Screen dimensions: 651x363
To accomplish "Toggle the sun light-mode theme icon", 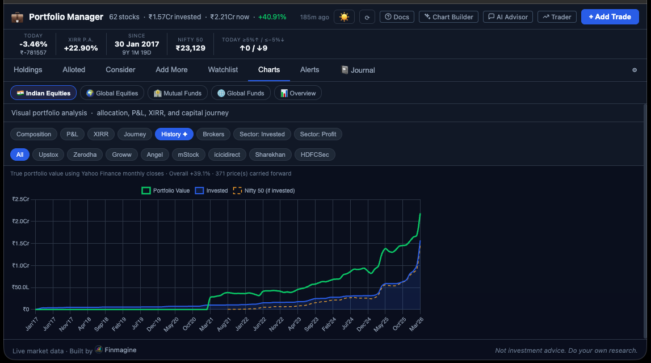I will point(344,17).
